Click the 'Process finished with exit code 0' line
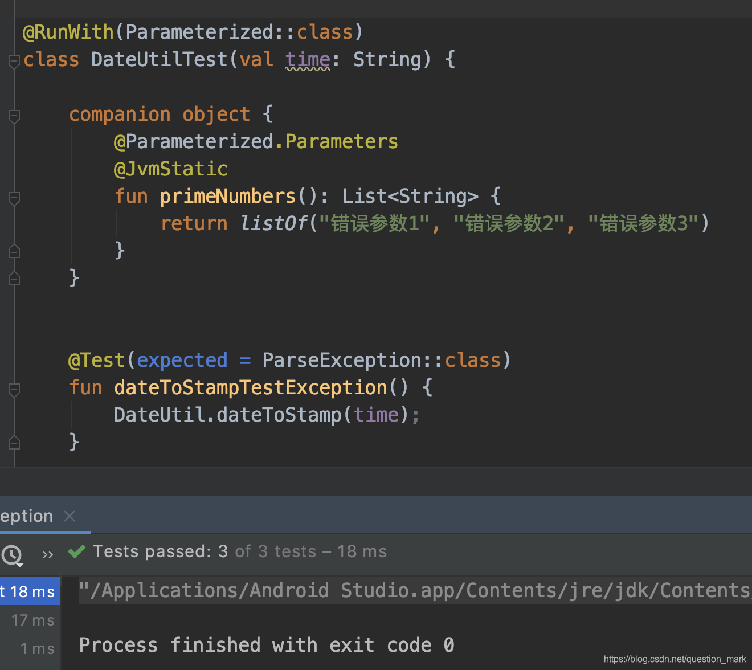Image resolution: width=752 pixels, height=670 pixels. [x=267, y=645]
